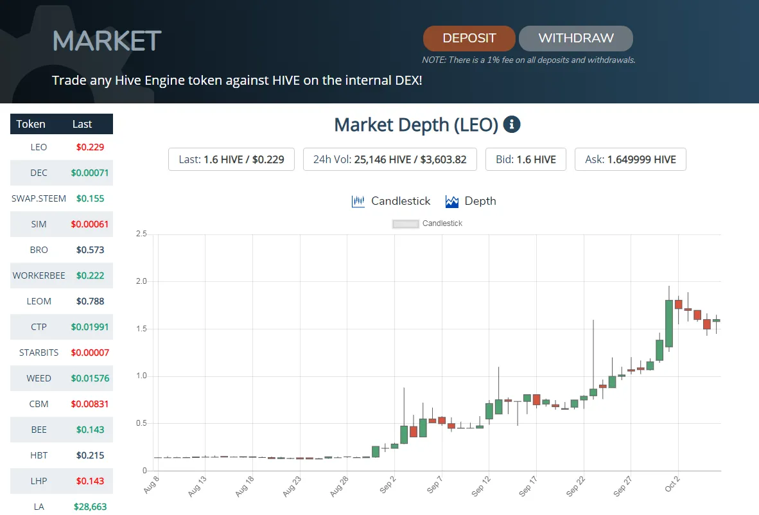The width and height of the screenshot is (759, 515).
Task: Select the LEOM token row
Action: [x=62, y=301]
